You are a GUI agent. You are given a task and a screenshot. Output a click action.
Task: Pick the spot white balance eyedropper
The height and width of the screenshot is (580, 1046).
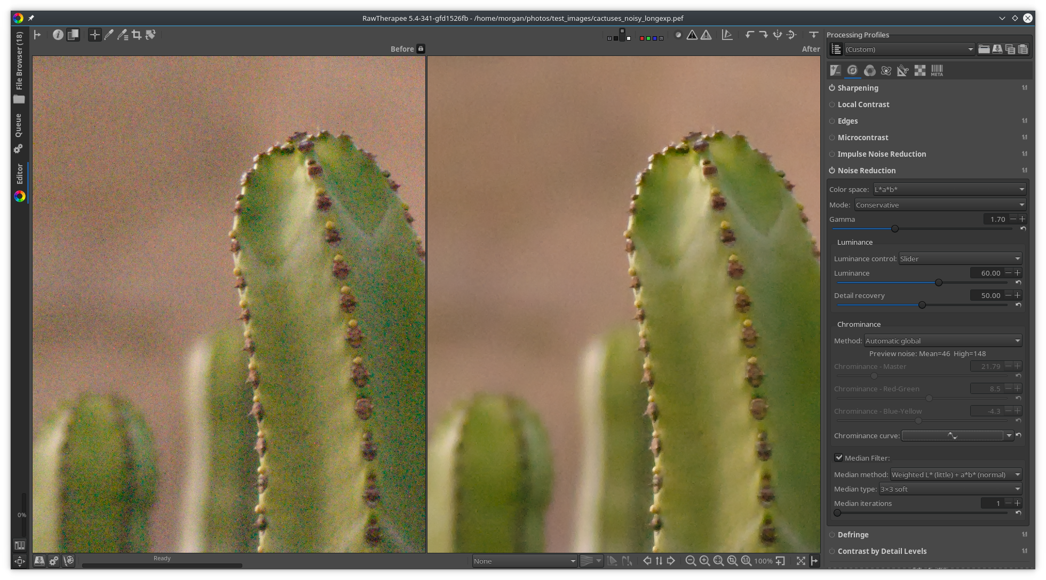click(x=109, y=35)
